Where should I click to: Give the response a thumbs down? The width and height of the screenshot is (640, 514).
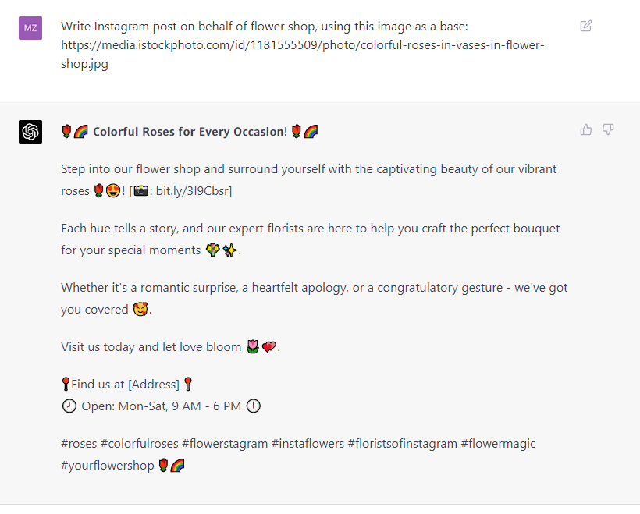click(608, 129)
